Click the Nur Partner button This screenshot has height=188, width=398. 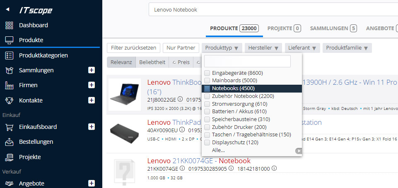pos(181,48)
